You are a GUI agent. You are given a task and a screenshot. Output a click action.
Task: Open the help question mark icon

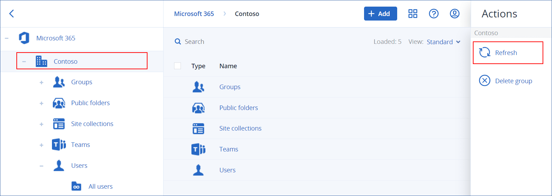click(x=433, y=14)
